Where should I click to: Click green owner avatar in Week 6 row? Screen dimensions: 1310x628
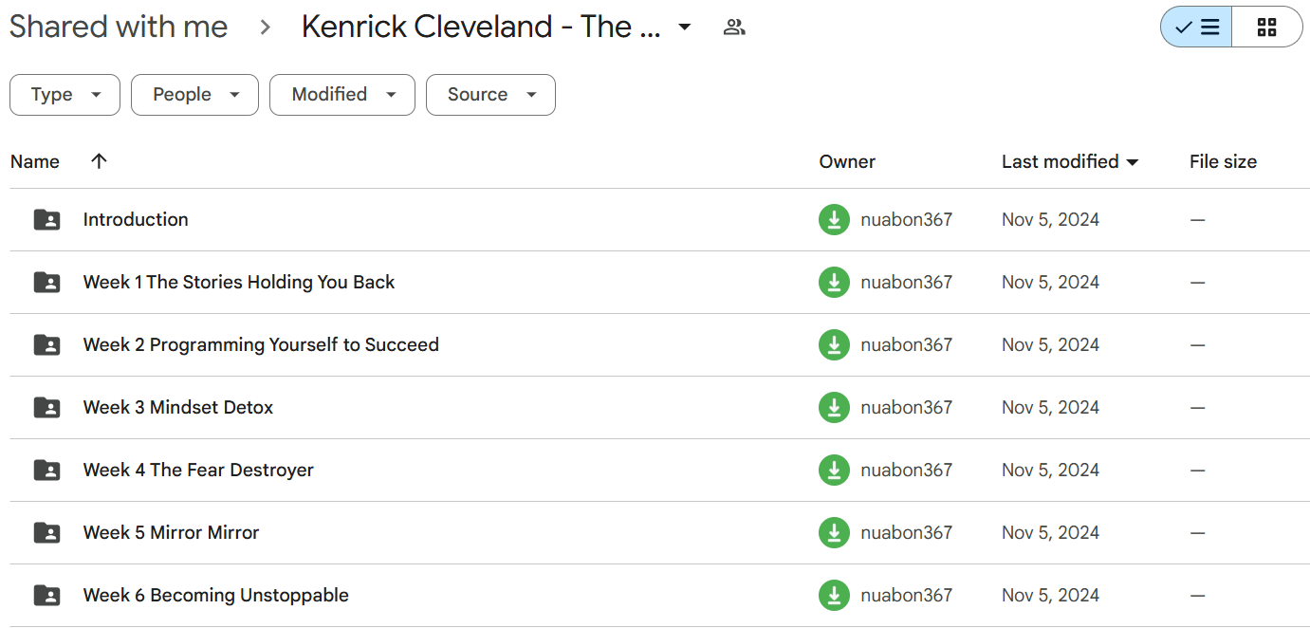(834, 596)
